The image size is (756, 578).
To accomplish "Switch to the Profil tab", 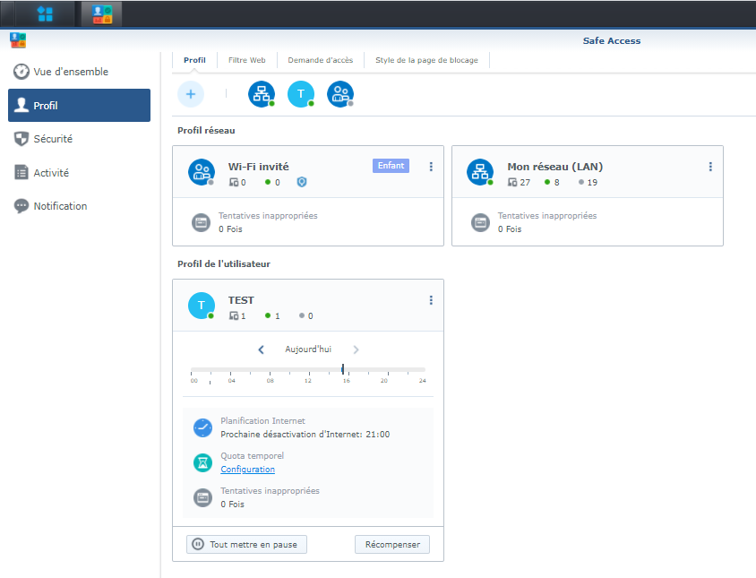I will [194, 60].
